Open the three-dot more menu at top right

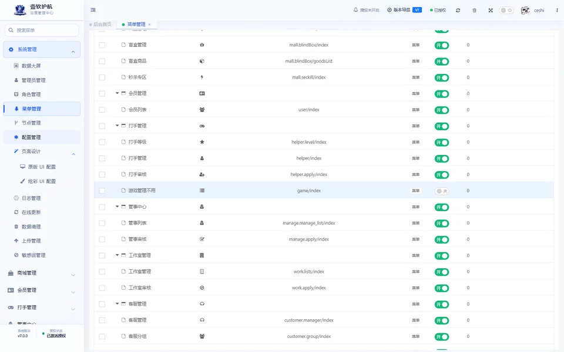click(x=557, y=11)
